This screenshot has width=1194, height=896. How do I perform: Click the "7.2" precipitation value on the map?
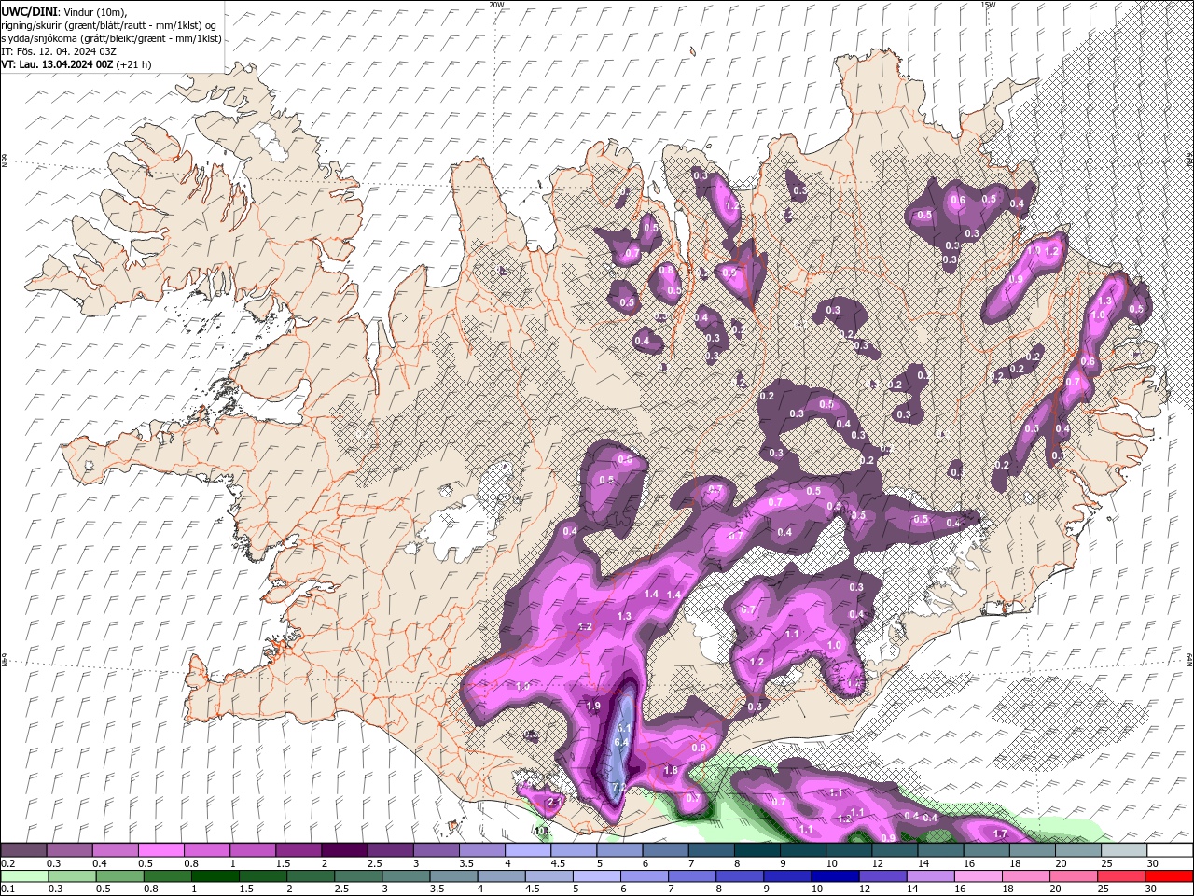(x=618, y=787)
